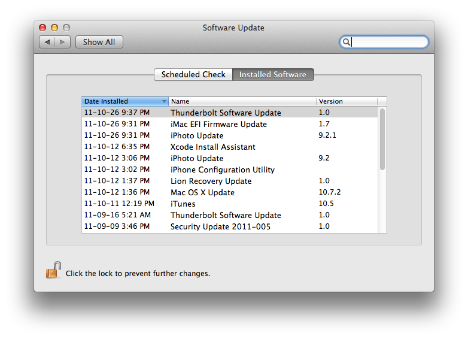Click Show All button
The height and width of the screenshot is (339, 468).
pos(99,42)
